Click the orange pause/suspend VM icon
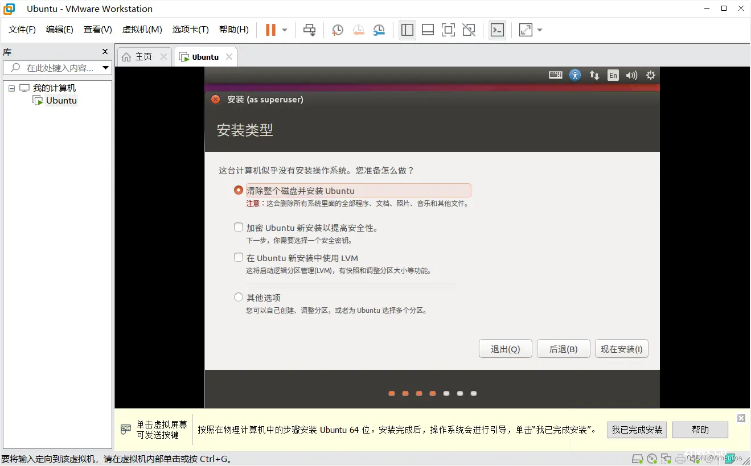The width and height of the screenshot is (751, 466). [x=270, y=30]
